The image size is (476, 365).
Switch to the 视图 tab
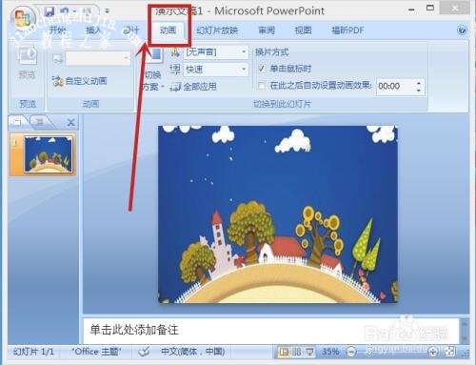click(x=303, y=30)
